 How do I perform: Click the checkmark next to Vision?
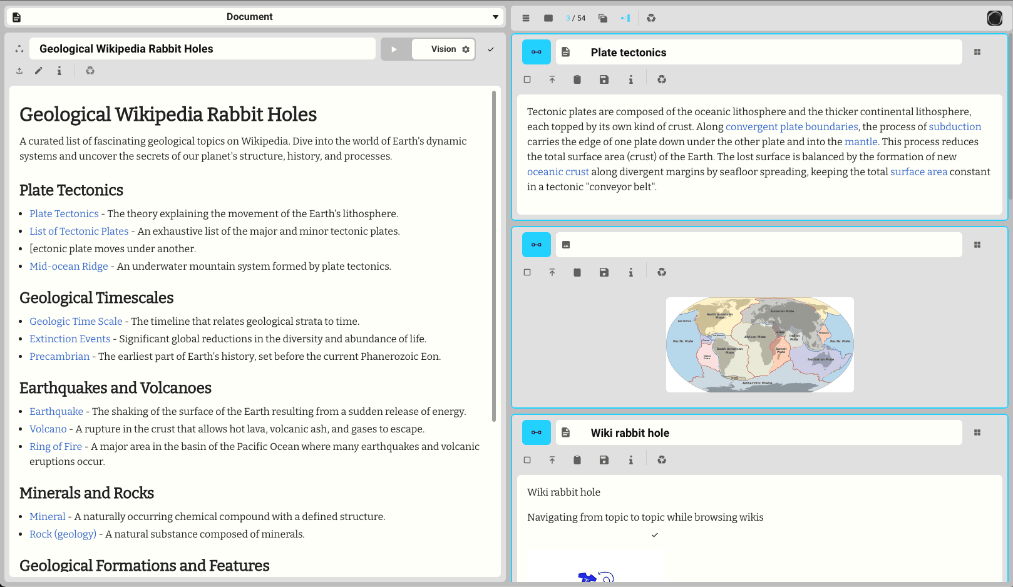coord(491,49)
